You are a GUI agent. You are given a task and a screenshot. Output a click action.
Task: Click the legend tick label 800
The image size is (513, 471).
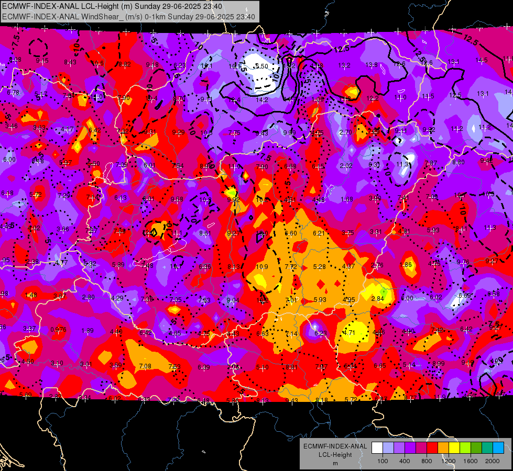(427, 461)
